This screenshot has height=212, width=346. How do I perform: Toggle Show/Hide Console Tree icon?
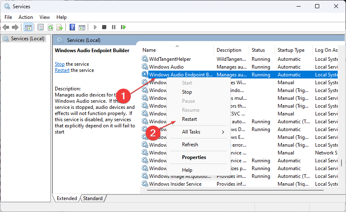(x=28, y=27)
